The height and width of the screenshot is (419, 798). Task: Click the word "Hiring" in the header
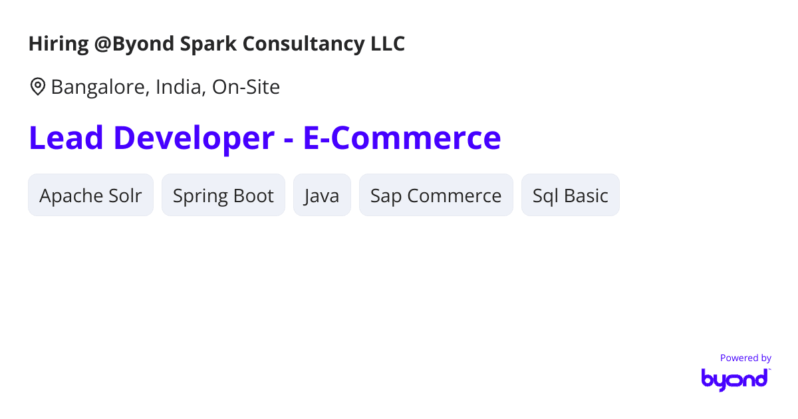(x=59, y=44)
